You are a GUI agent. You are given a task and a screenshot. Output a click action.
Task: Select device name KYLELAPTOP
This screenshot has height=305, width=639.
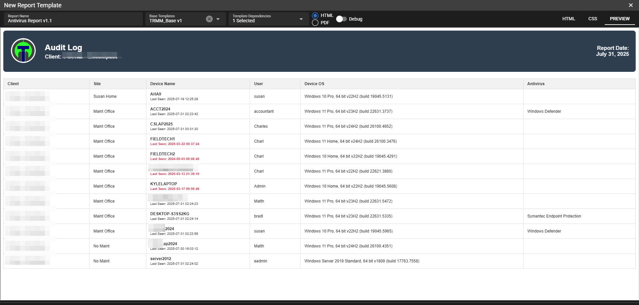tap(163, 184)
